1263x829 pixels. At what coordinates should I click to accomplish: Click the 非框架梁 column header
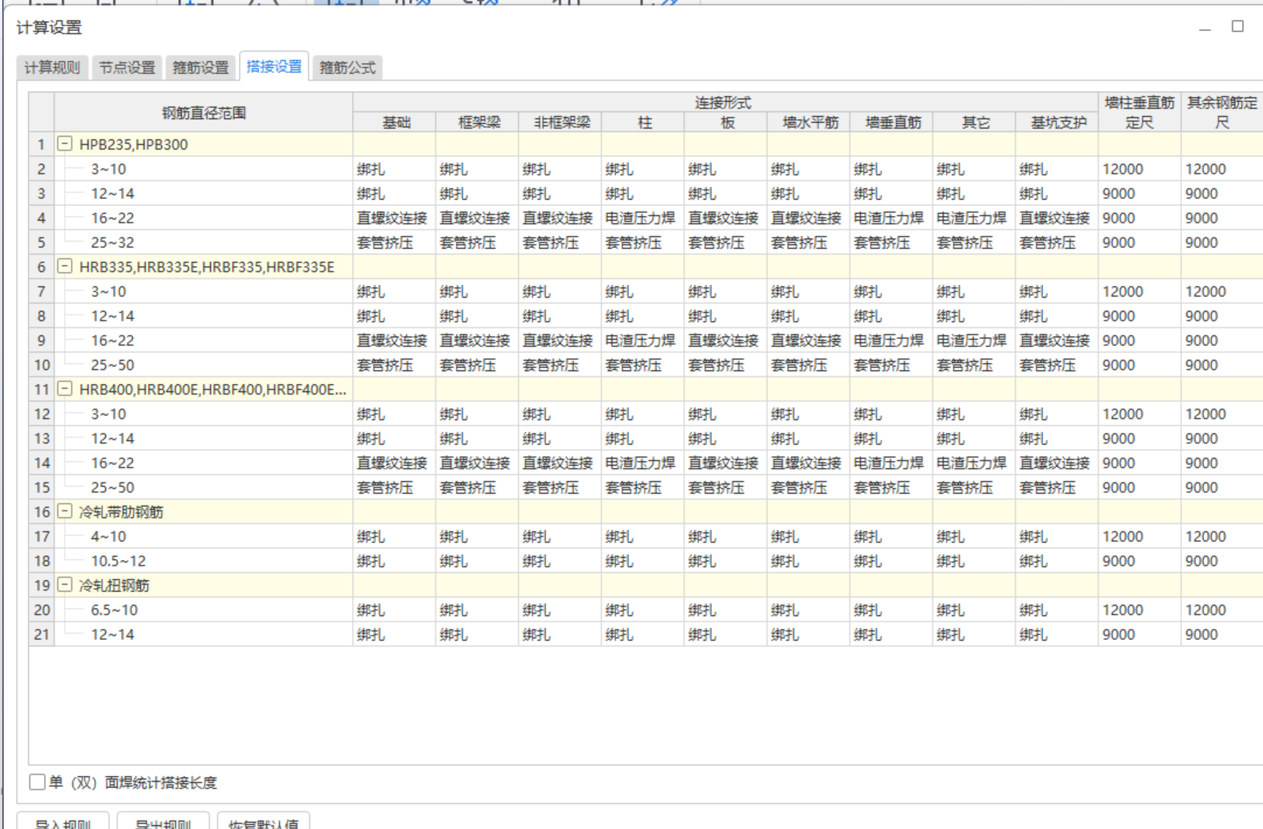pyautogui.click(x=561, y=122)
